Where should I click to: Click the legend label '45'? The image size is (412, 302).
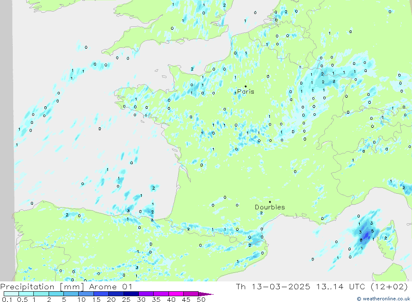pyautogui.click(x=186, y=300)
